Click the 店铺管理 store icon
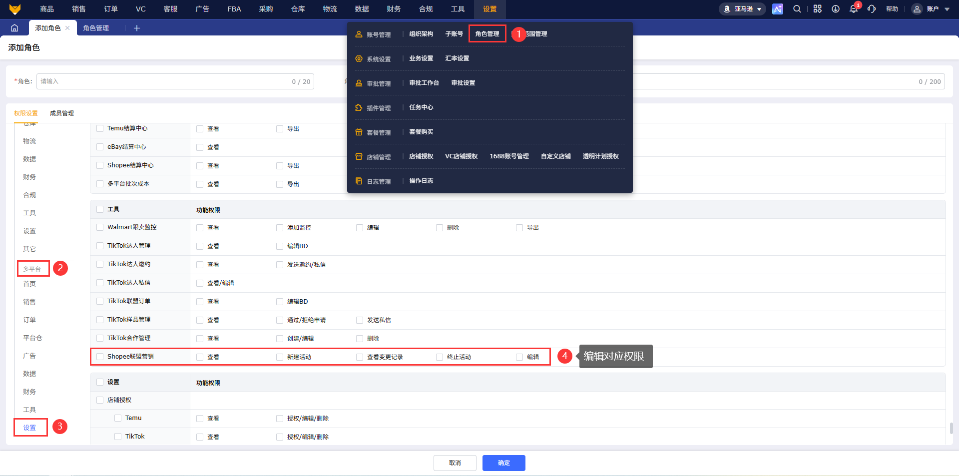 point(359,157)
